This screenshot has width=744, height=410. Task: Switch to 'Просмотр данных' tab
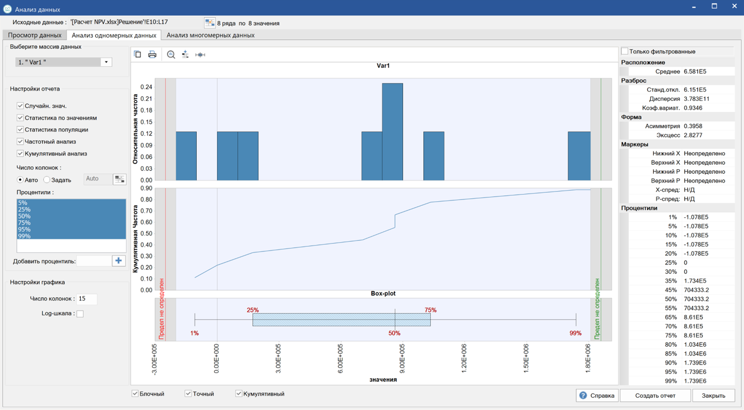35,35
